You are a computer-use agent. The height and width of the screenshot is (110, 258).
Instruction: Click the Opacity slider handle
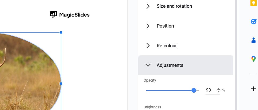point(194,90)
